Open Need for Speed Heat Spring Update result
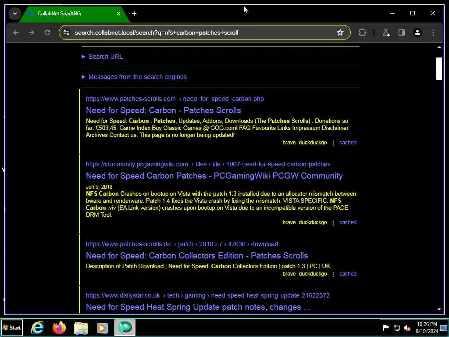 point(198,307)
